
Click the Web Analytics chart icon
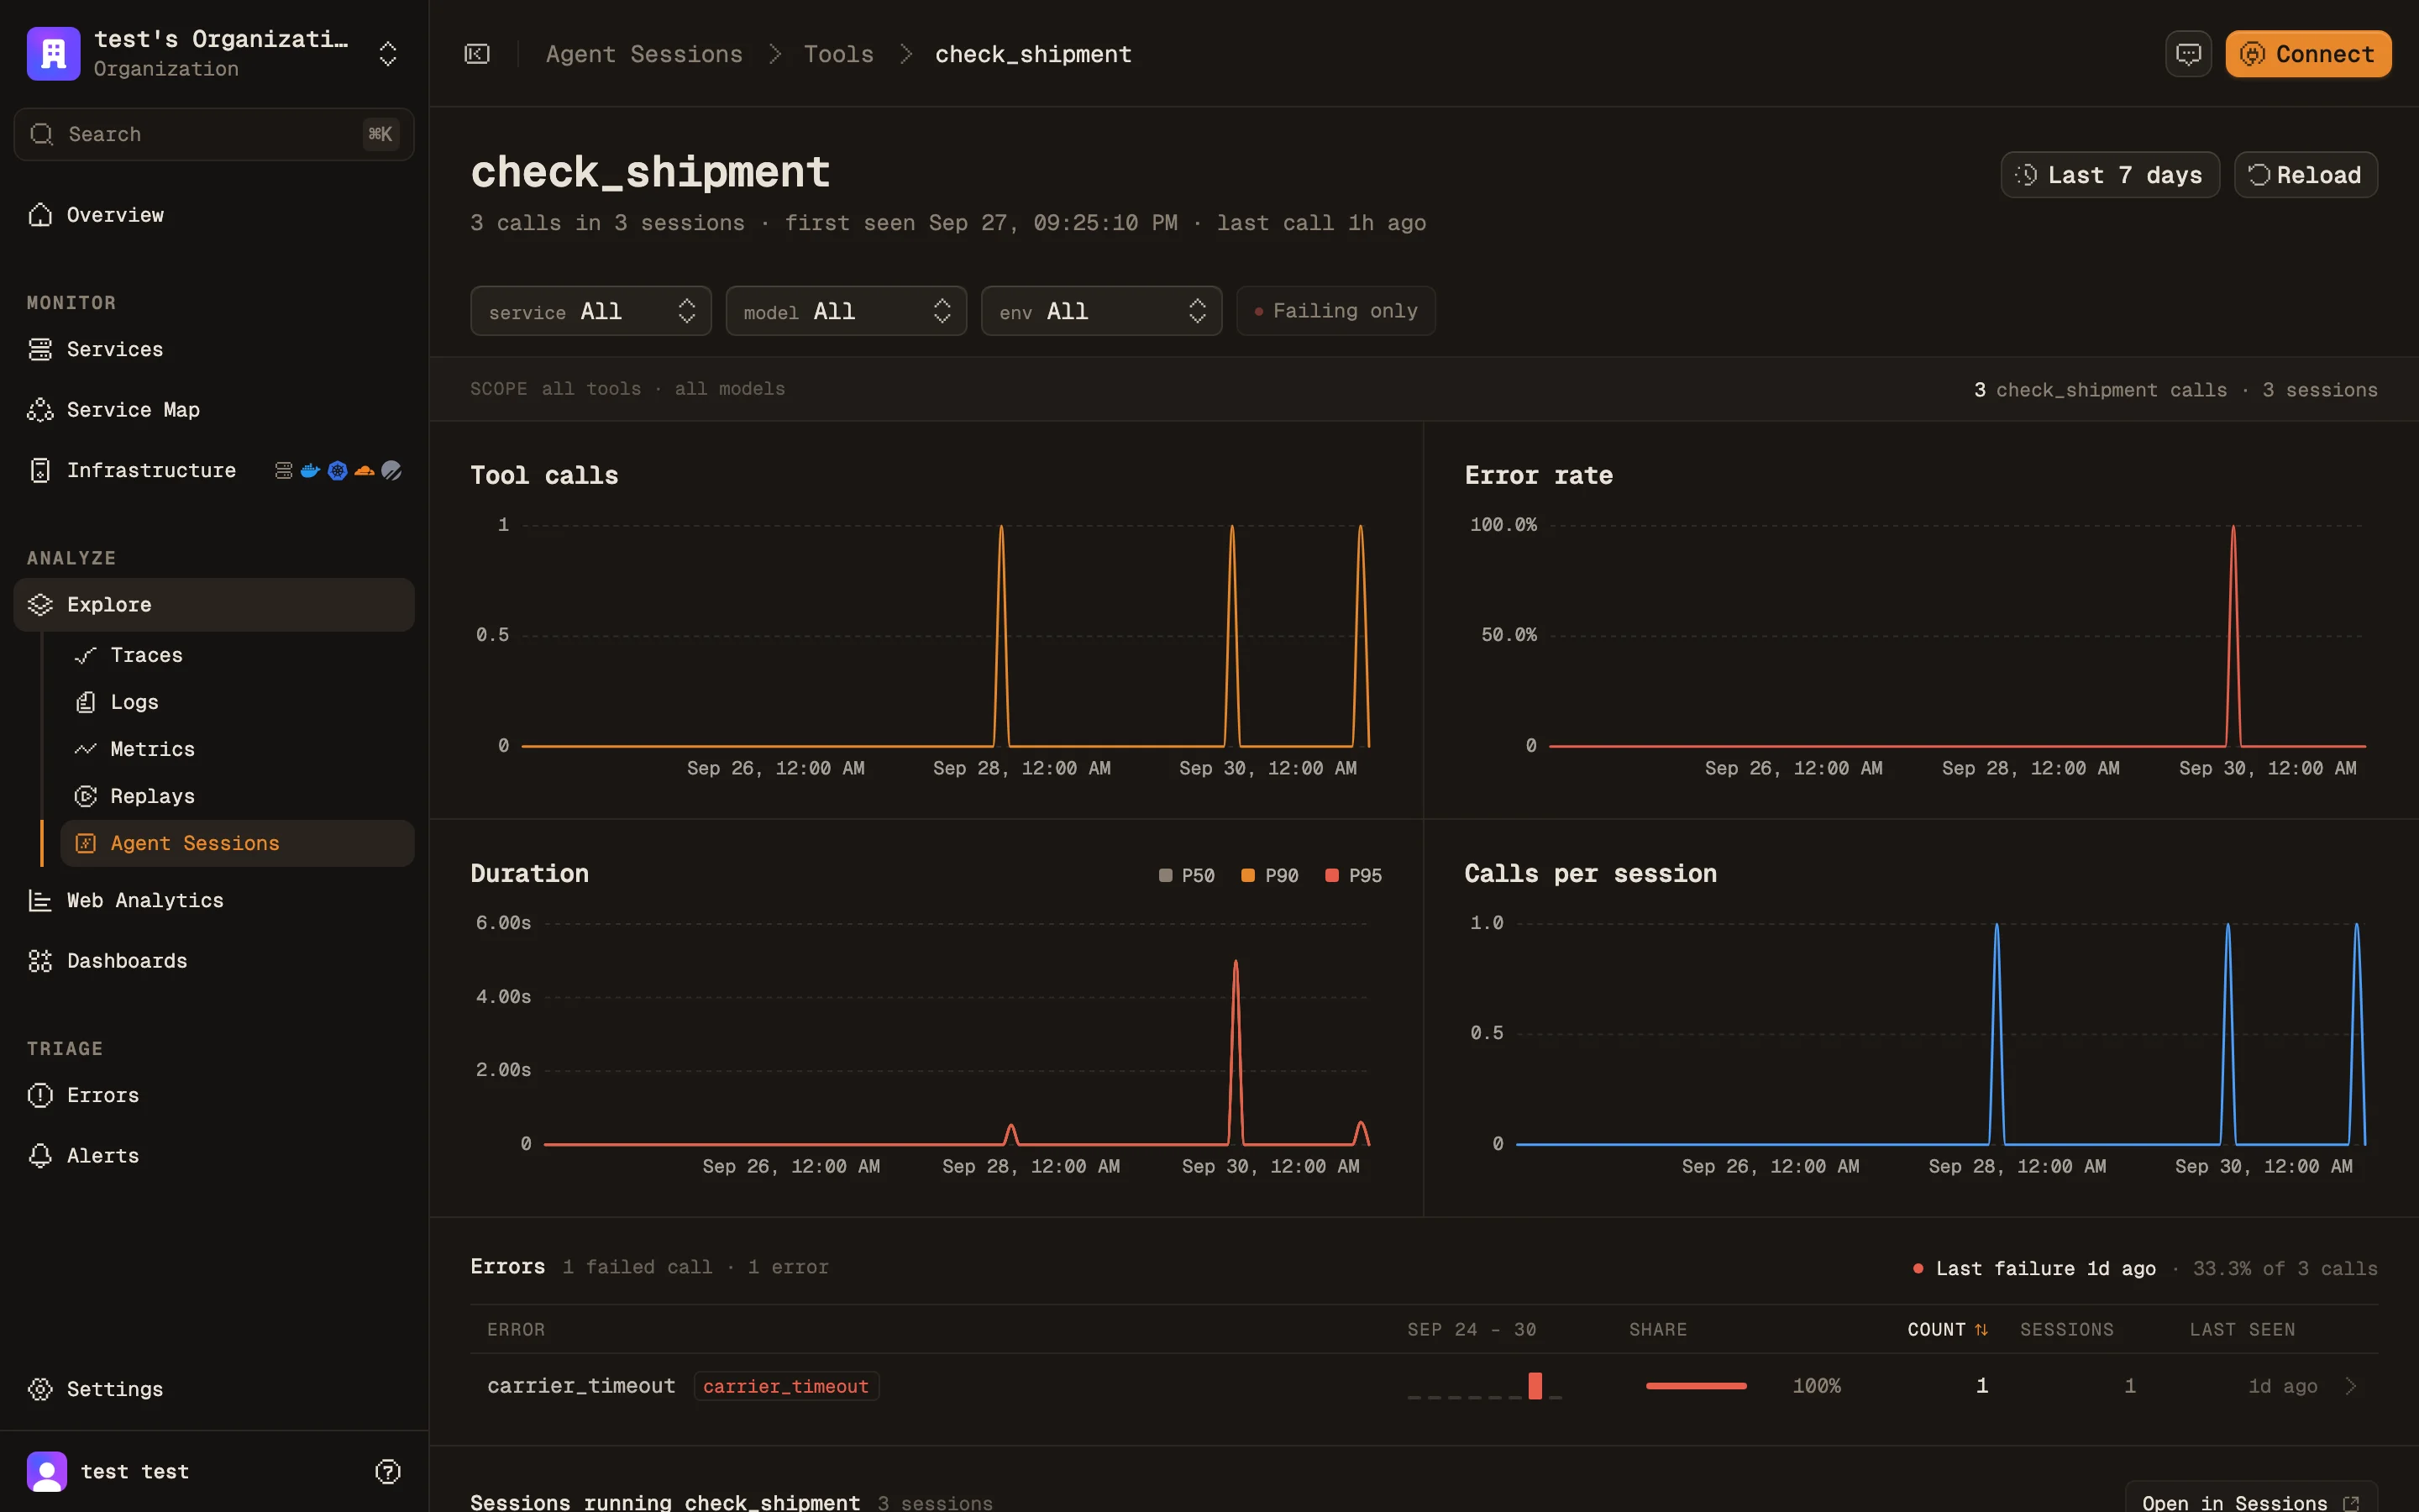40,900
